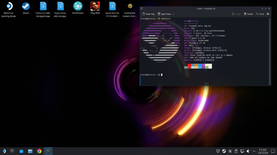The height and width of the screenshot is (155, 277).
Task: Click the Theme line in neofetch output
Action: pos(203,48)
